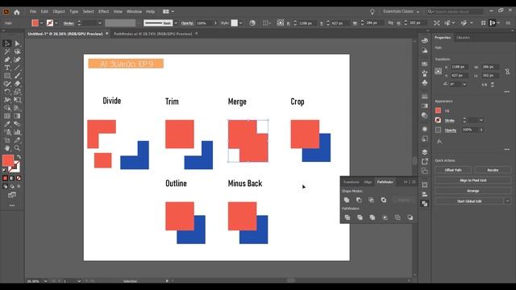Select the Type tool
This screenshot has width=516, height=290.
point(7,68)
